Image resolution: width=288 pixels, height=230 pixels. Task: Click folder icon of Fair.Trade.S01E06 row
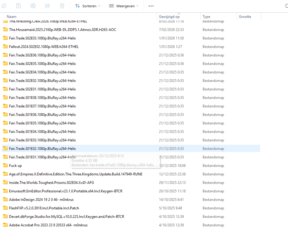point(5,114)
